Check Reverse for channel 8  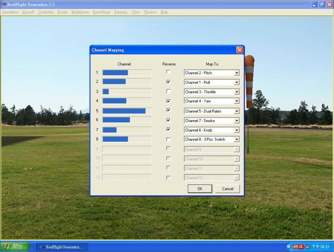(168, 139)
